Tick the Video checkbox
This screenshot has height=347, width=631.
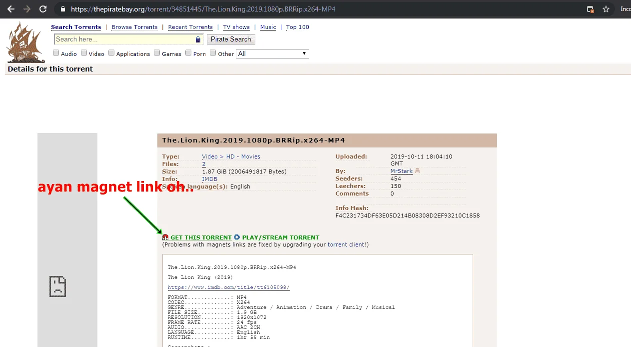[84, 53]
